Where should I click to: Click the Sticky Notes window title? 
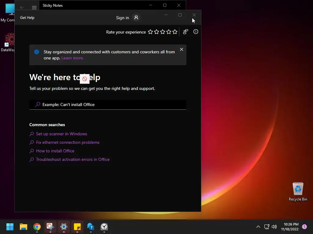53,5
